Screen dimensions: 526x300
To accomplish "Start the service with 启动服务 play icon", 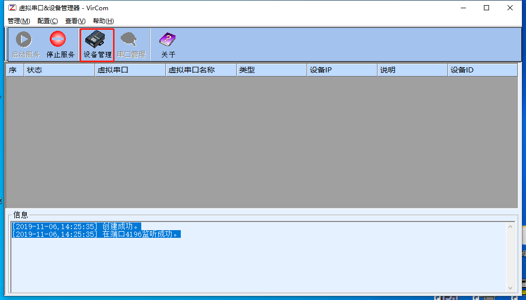I will point(23,44).
